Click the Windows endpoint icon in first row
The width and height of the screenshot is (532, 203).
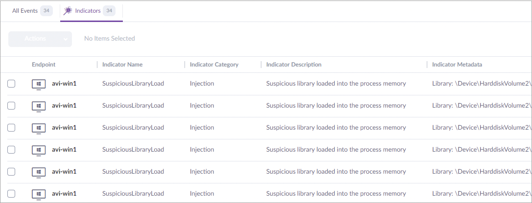click(39, 84)
